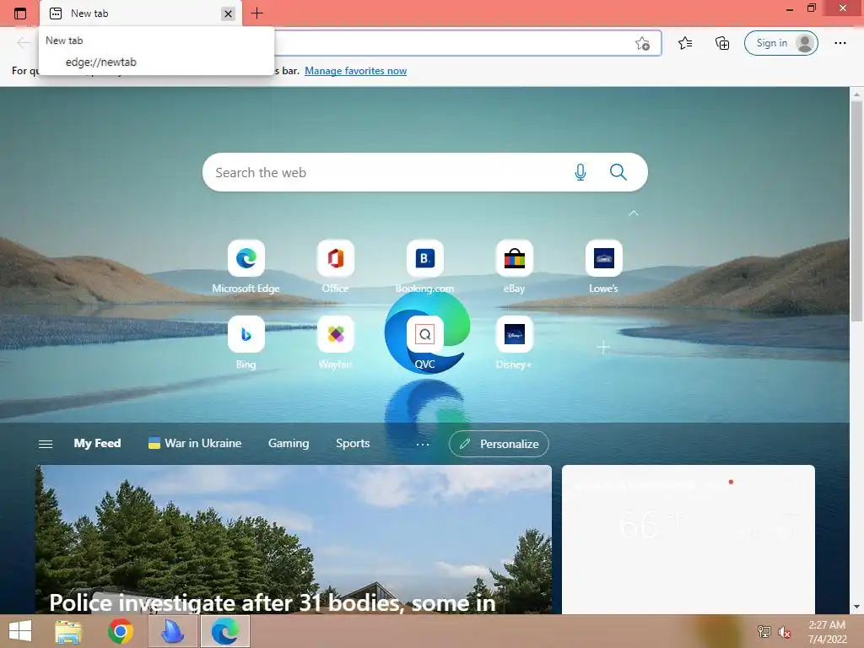Open the Collections icon
Screen dimensions: 864x648
pos(722,43)
